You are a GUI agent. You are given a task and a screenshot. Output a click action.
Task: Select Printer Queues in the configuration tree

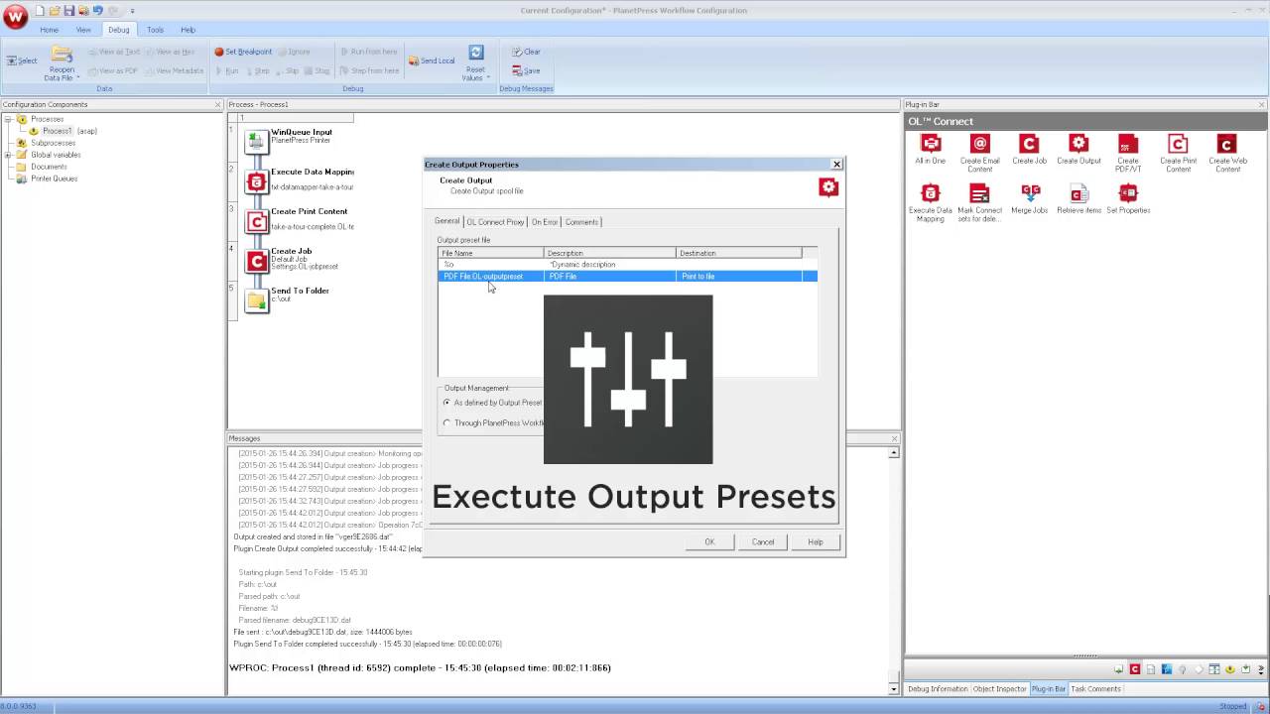pos(54,178)
